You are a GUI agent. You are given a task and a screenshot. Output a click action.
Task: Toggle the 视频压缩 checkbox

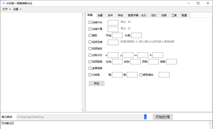click(x=90, y=42)
